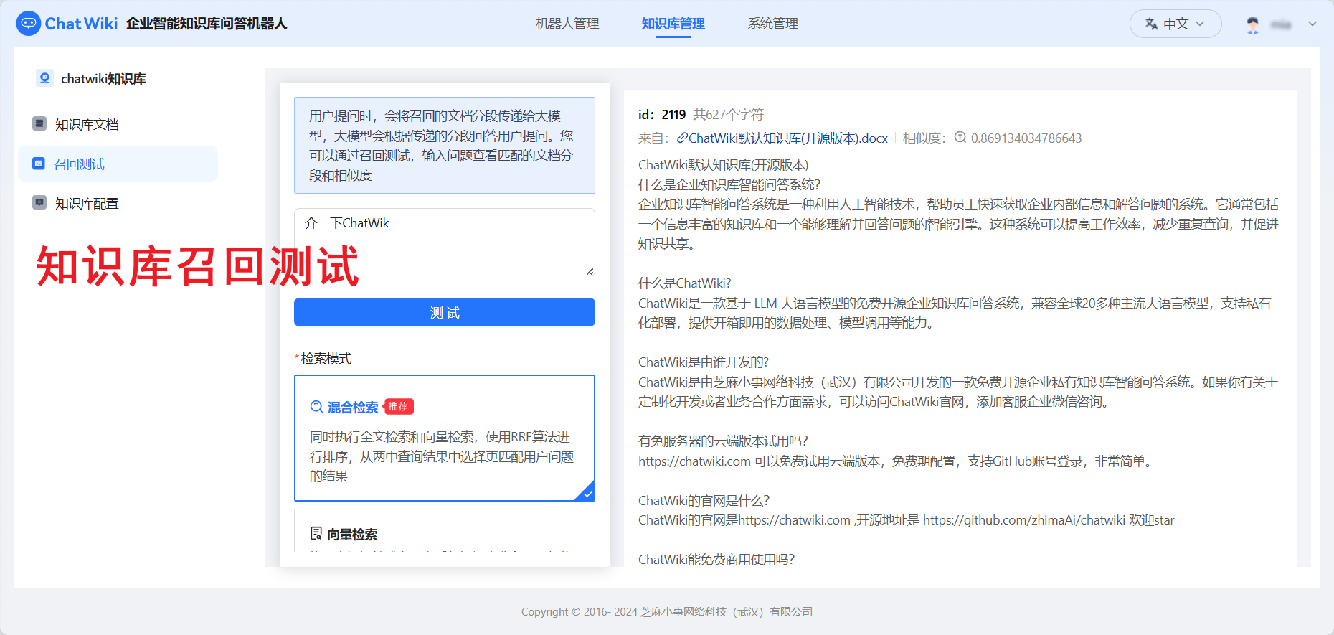The height and width of the screenshot is (635, 1334).
Task: Click the 测试 button
Action: pos(445,312)
